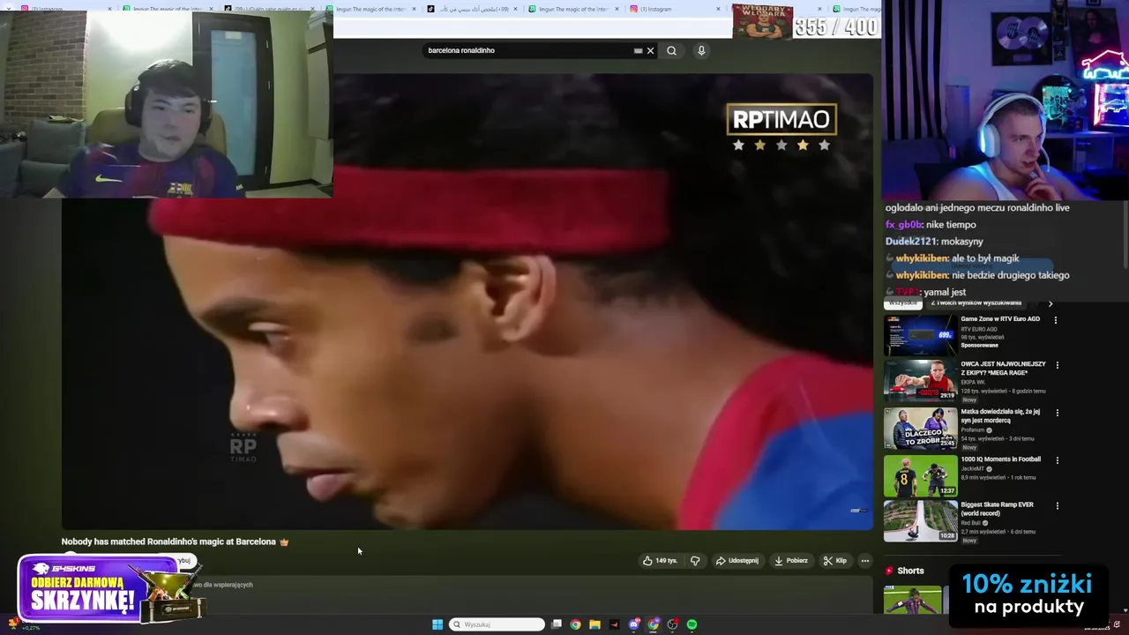
Task: Click the YouTube search magnifier button
Action: [671, 50]
